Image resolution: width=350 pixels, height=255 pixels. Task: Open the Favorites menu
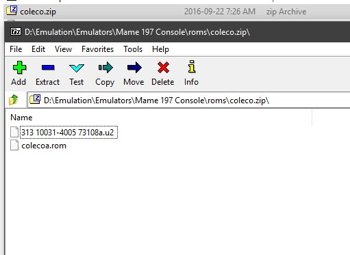[x=97, y=49]
